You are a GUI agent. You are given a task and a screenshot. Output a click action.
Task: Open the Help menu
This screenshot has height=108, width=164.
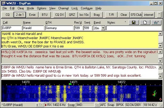98,8
